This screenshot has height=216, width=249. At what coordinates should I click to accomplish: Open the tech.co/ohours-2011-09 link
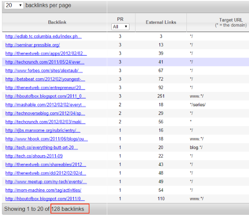34,156
